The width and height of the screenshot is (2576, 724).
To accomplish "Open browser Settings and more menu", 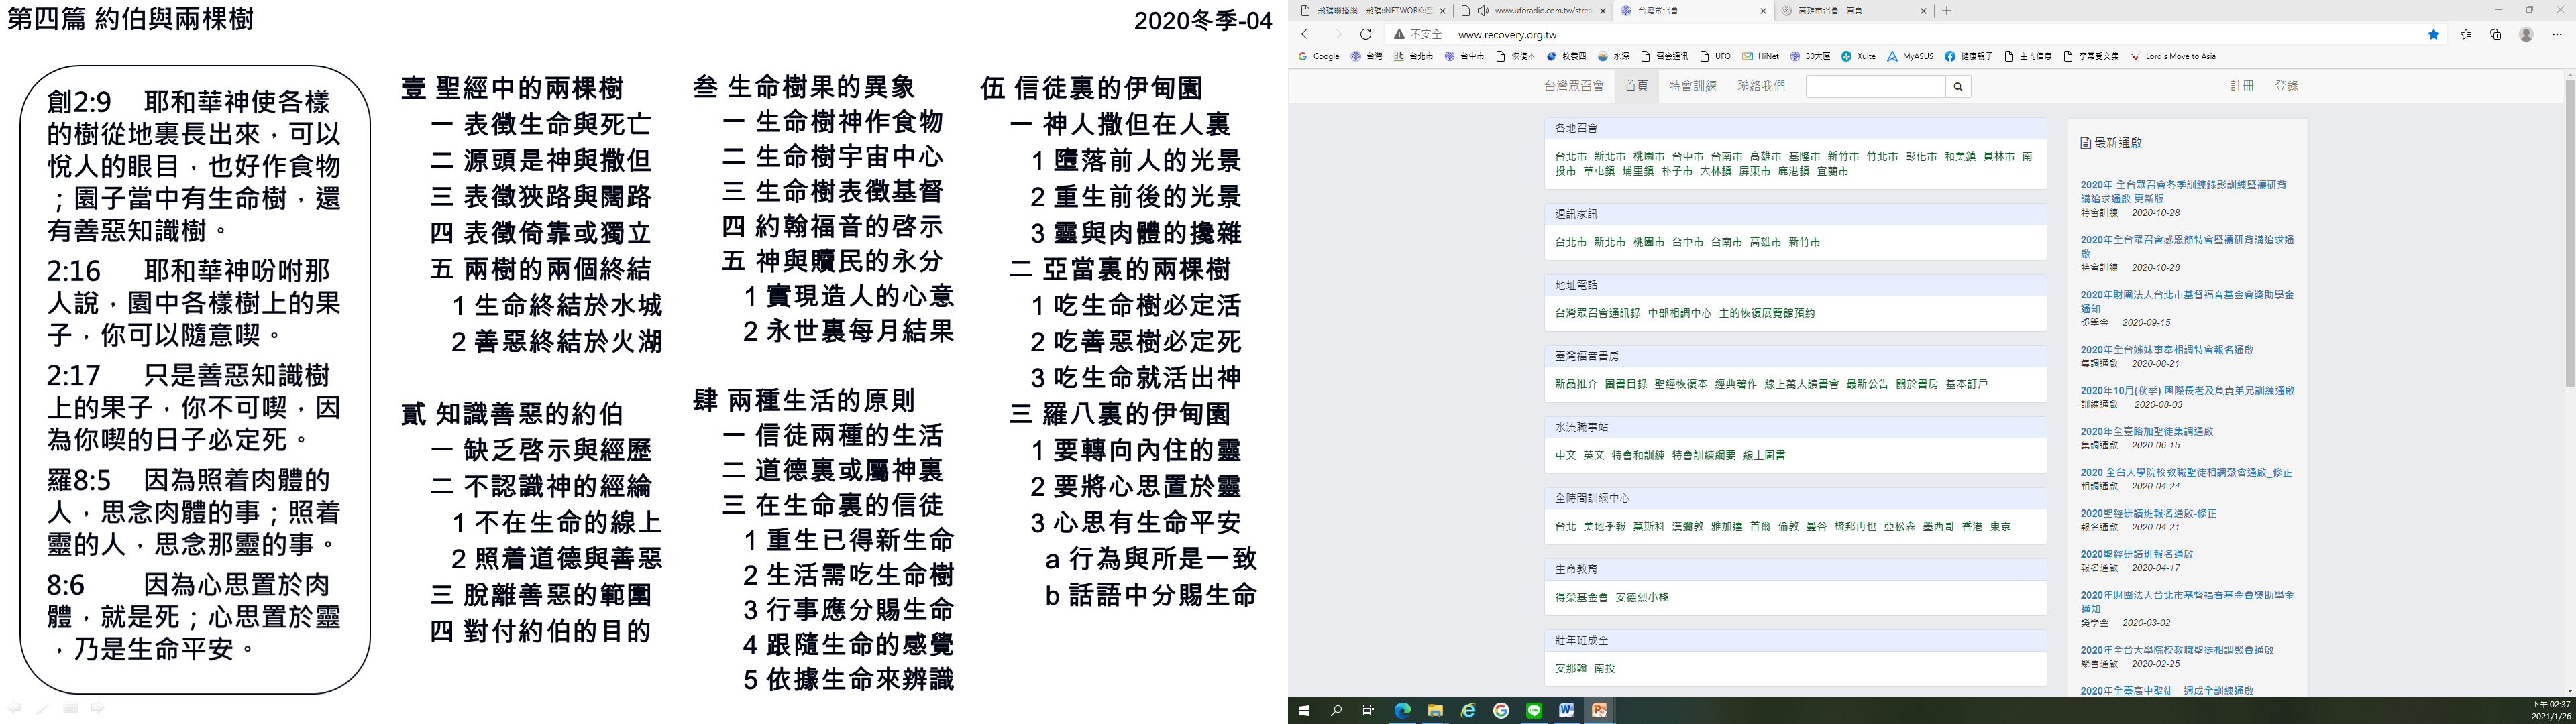I will 2557,34.
